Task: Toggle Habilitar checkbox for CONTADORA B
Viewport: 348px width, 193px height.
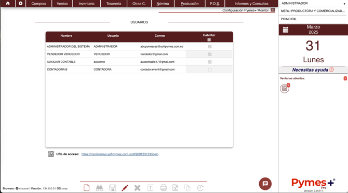Action: coord(210,70)
